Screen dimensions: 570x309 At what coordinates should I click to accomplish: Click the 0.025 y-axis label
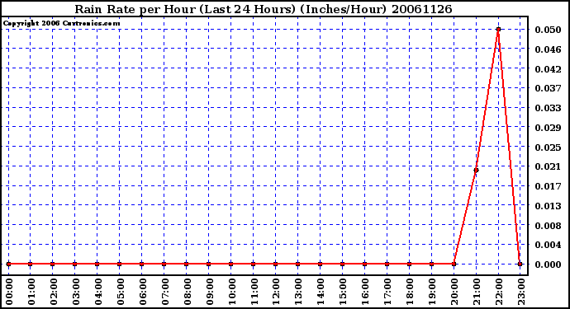548,147
